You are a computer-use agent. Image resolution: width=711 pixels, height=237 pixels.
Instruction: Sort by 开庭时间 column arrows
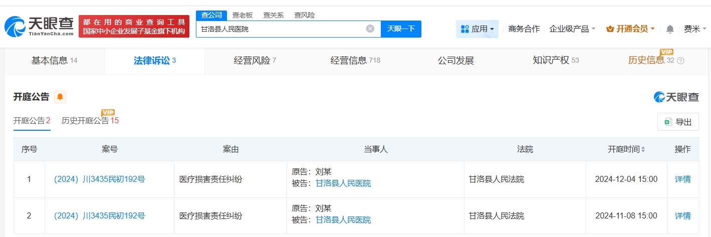pos(643,149)
